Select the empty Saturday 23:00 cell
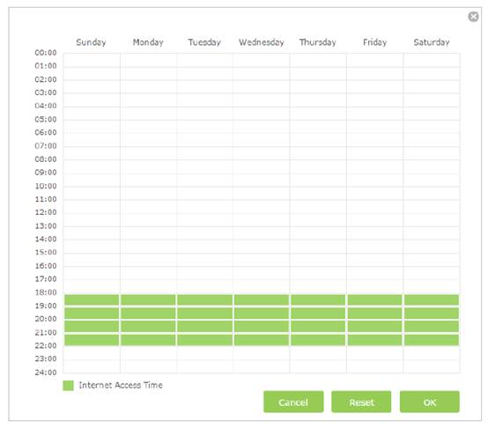488x428 pixels. 432,366
